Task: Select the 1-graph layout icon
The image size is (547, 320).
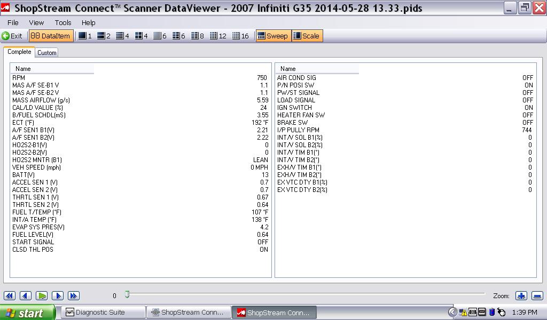Action: click(x=85, y=36)
